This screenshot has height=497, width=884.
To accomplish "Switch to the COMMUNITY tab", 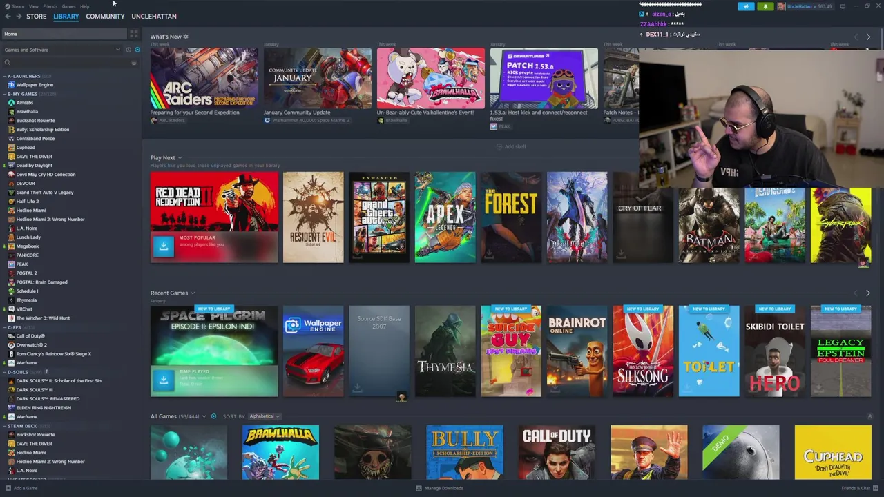I will click(105, 16).
